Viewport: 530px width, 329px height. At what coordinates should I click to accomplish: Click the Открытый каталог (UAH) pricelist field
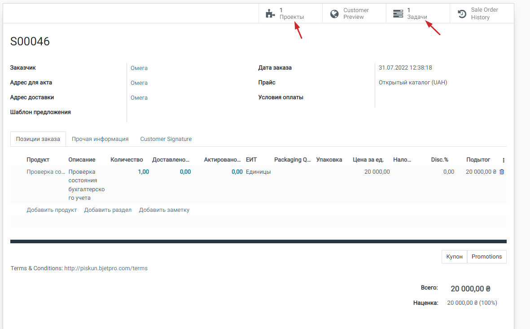coord(412,83)
